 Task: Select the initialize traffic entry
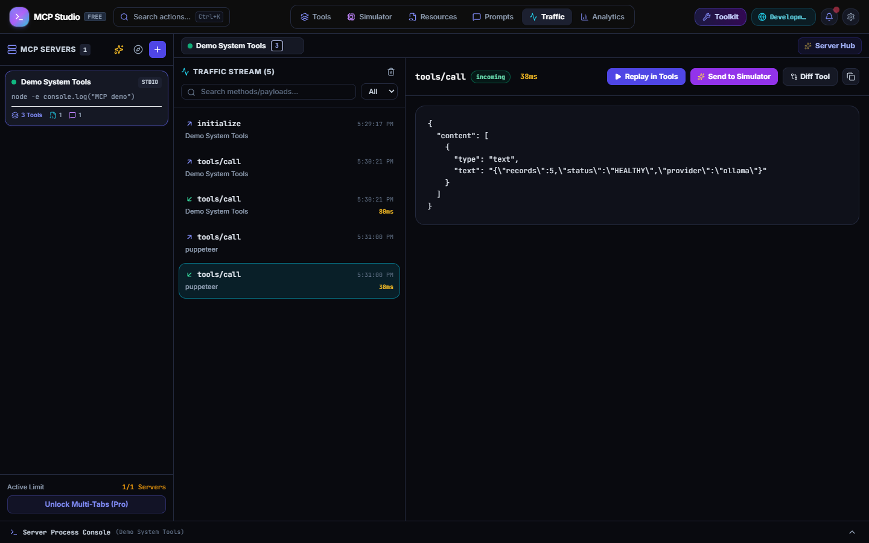click(x=289, y=130)
